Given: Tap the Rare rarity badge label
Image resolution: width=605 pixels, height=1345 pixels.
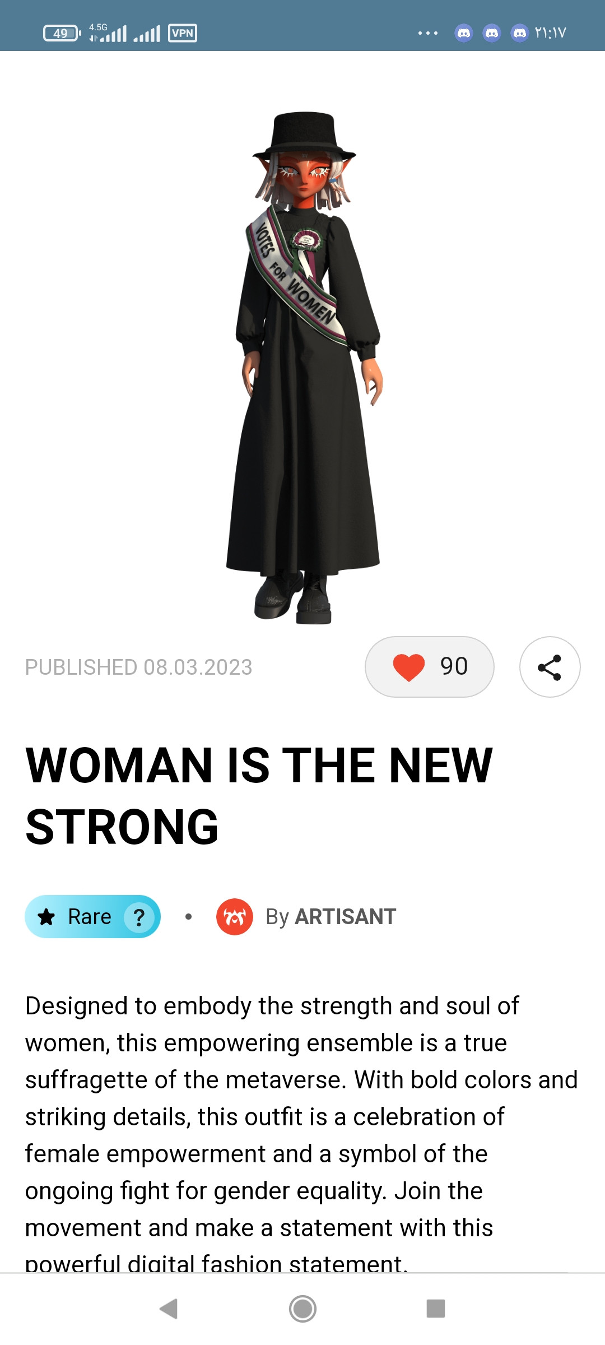Looking at the screenshot, I should tap(90, 917).
